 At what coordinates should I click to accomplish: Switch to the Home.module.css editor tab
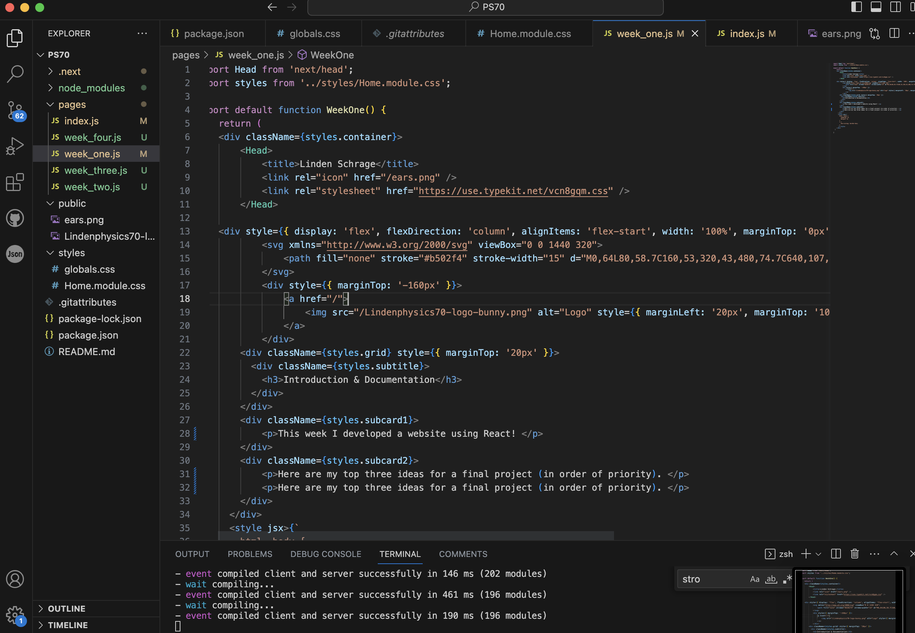(x=529, y=34)
